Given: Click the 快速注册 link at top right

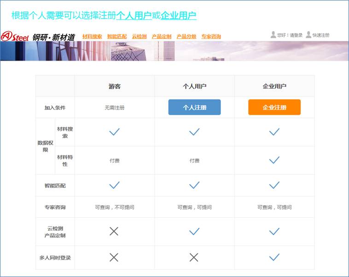Looking at the screenshot, I should [x=321, y=35].
